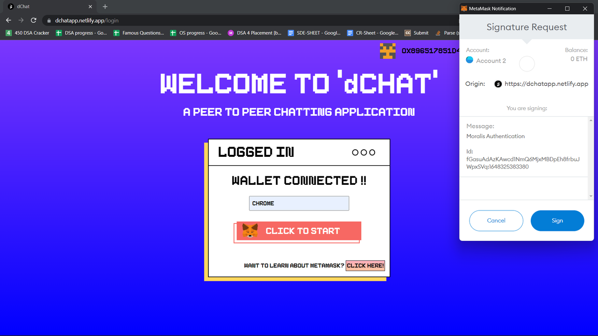Click the CLICK TO START button
The image size is (598, 336).
point(299,231)
